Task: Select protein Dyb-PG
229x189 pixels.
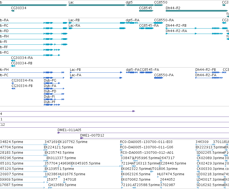Action: point(52,83)
